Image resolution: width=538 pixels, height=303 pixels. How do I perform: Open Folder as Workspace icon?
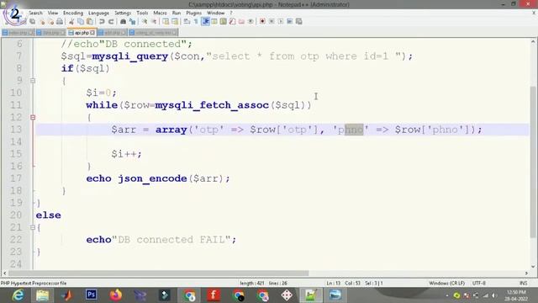(x=241, y=22)
